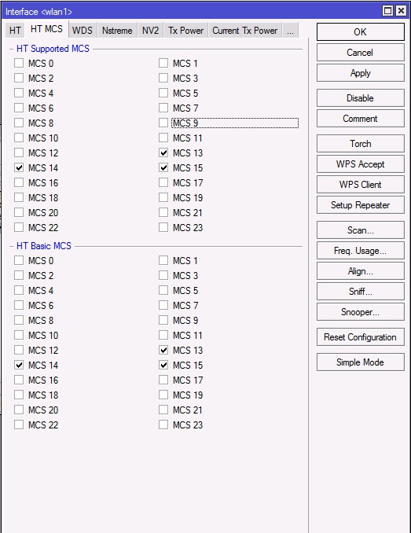Tick MCS 23 under HT Supported MCS
The image size is (411, 533).
point(163,227)
